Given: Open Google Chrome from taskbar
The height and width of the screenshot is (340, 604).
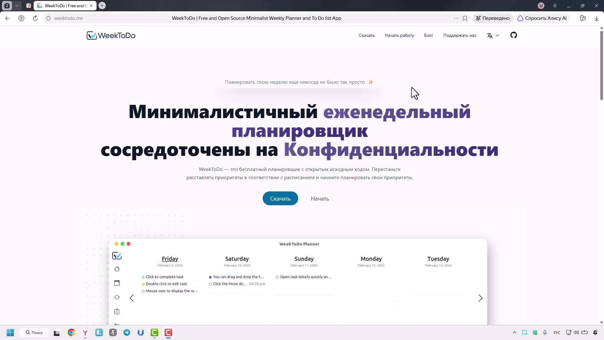Looking at the screenshot, I should [x=71, y=332].
